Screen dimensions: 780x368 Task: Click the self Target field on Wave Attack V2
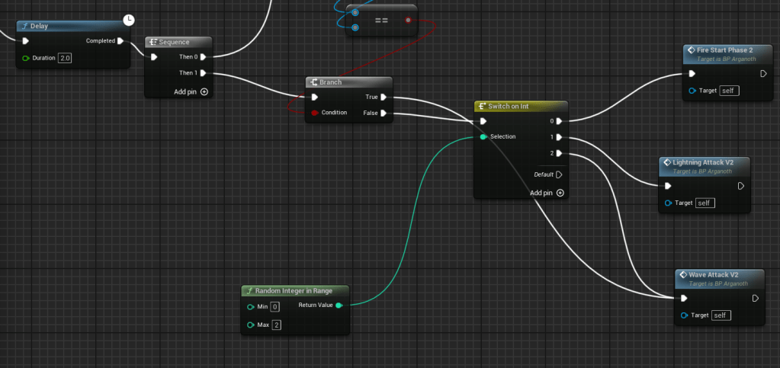(721, 315)
